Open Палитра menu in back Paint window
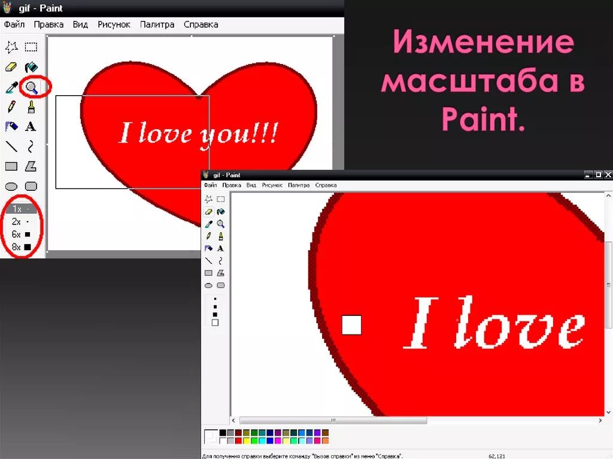Viewport: 613px width, 459px height. point(157,25)
